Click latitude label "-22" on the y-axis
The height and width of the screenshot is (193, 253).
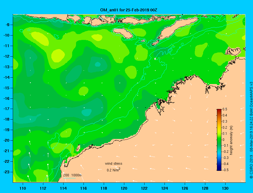pos(6,161)
